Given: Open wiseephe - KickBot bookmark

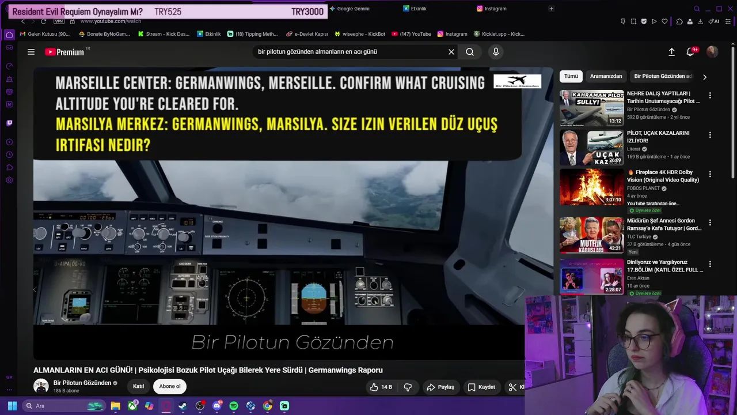Looking at the screenshot, I should click(x=360, y=34).
